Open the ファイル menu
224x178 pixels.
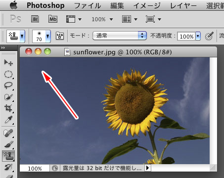[x=88, y=6]
